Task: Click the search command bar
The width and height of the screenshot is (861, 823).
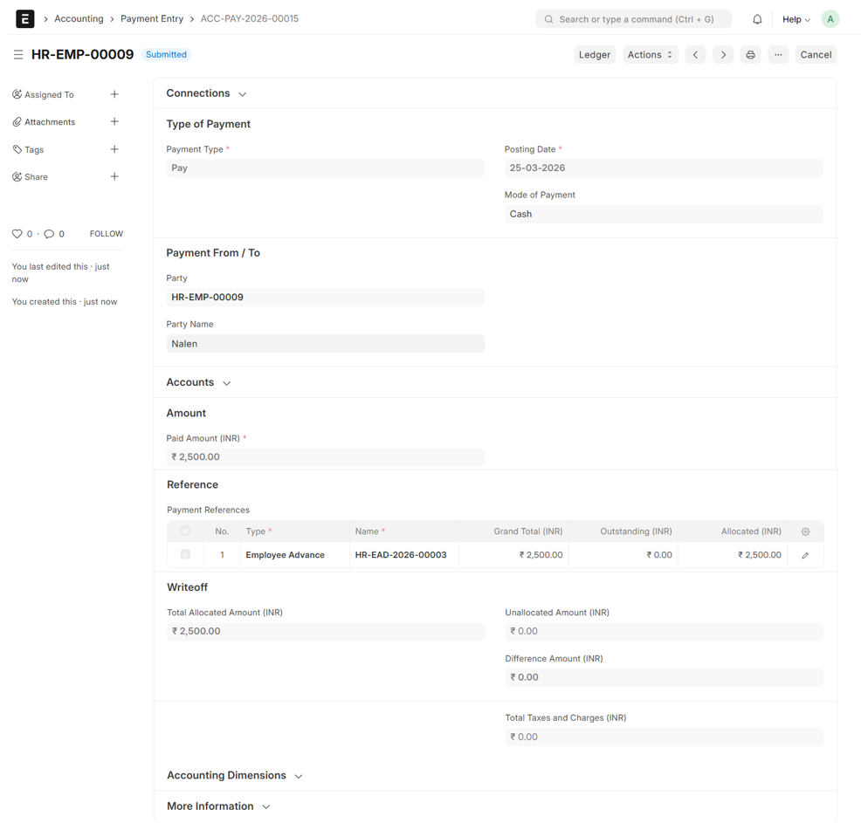Action: [x=633, y=19]
